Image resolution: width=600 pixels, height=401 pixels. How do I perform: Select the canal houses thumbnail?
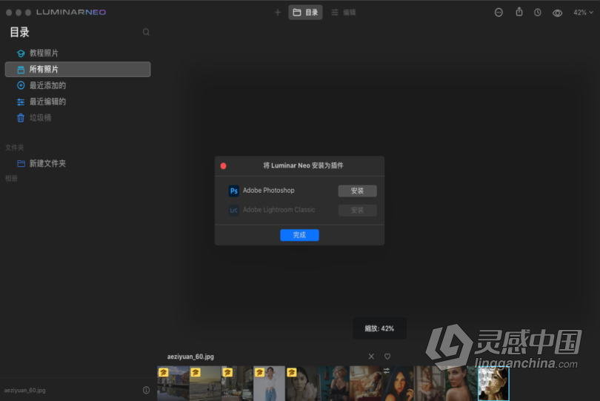tap(173, 383)
